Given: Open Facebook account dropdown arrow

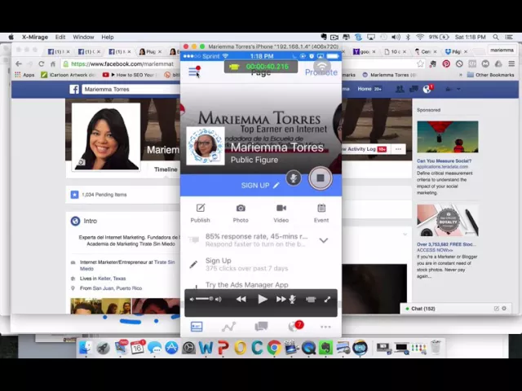Looking at the screenshot, I should (458, 89).
